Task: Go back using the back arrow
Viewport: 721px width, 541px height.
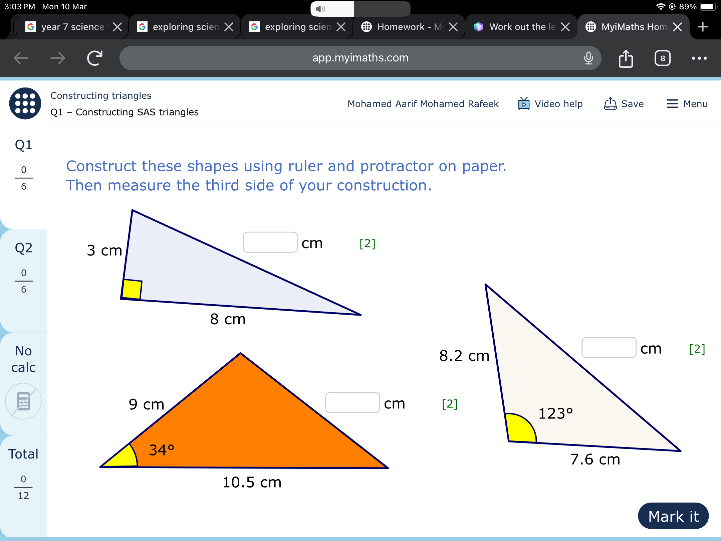Action: coord(21,58)
